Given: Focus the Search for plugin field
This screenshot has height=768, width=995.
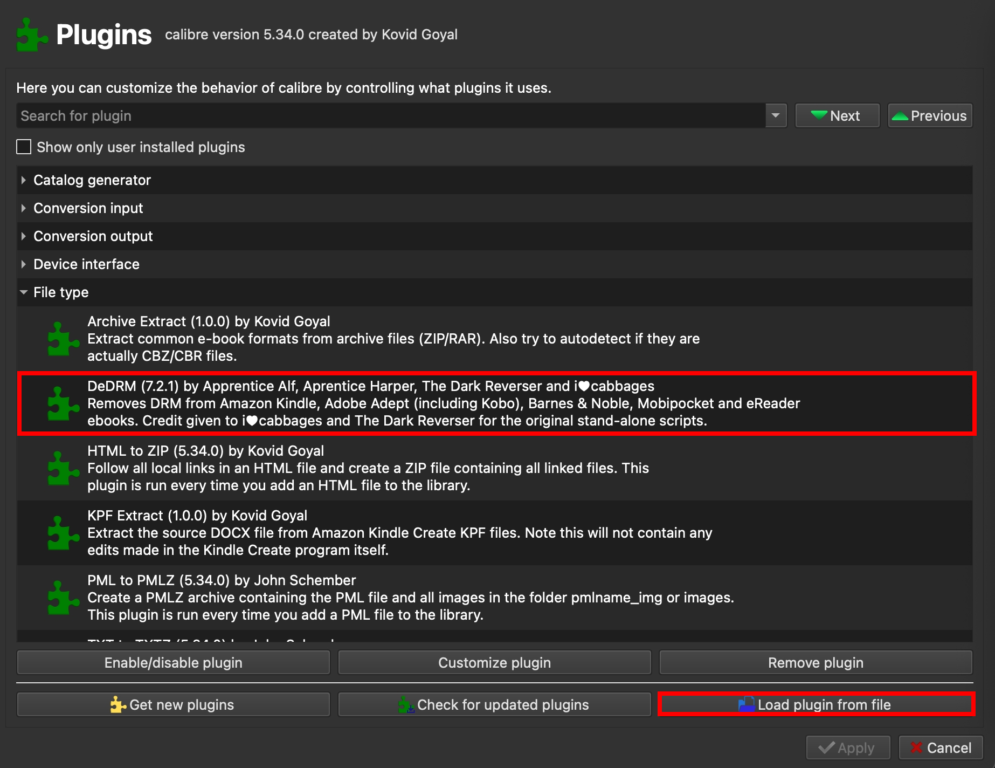Looking at the screenshot, I should 391,115.
